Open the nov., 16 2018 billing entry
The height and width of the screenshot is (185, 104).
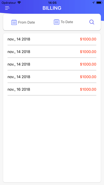tap(52, 89)
